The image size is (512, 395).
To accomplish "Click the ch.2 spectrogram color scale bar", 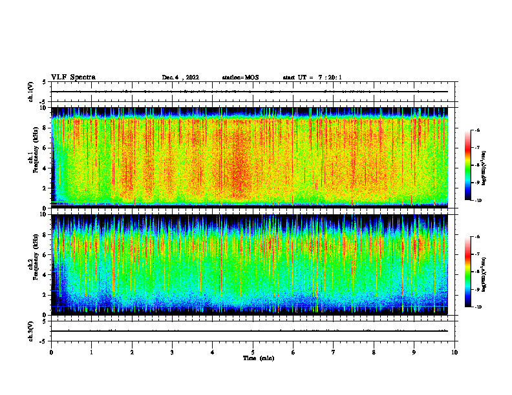I will tap(467, 272).
